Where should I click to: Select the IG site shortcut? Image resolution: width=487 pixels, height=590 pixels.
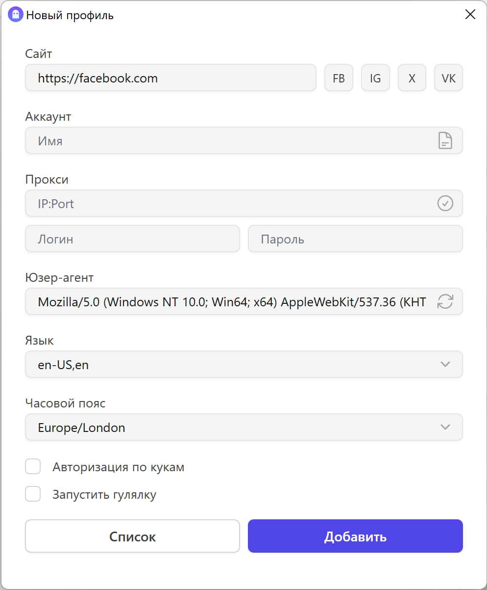pos(375,78)
